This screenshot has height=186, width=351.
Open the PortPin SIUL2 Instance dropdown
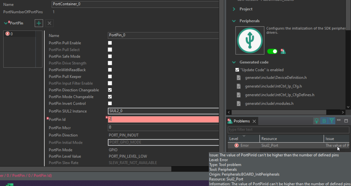(x=163, y=111)
